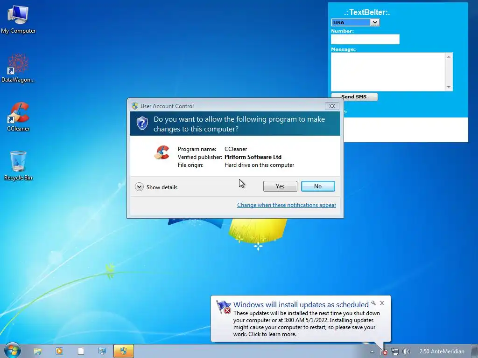Open network tray icon
Viewport: 478px width, 358px height.
click(x=395, y=351)
